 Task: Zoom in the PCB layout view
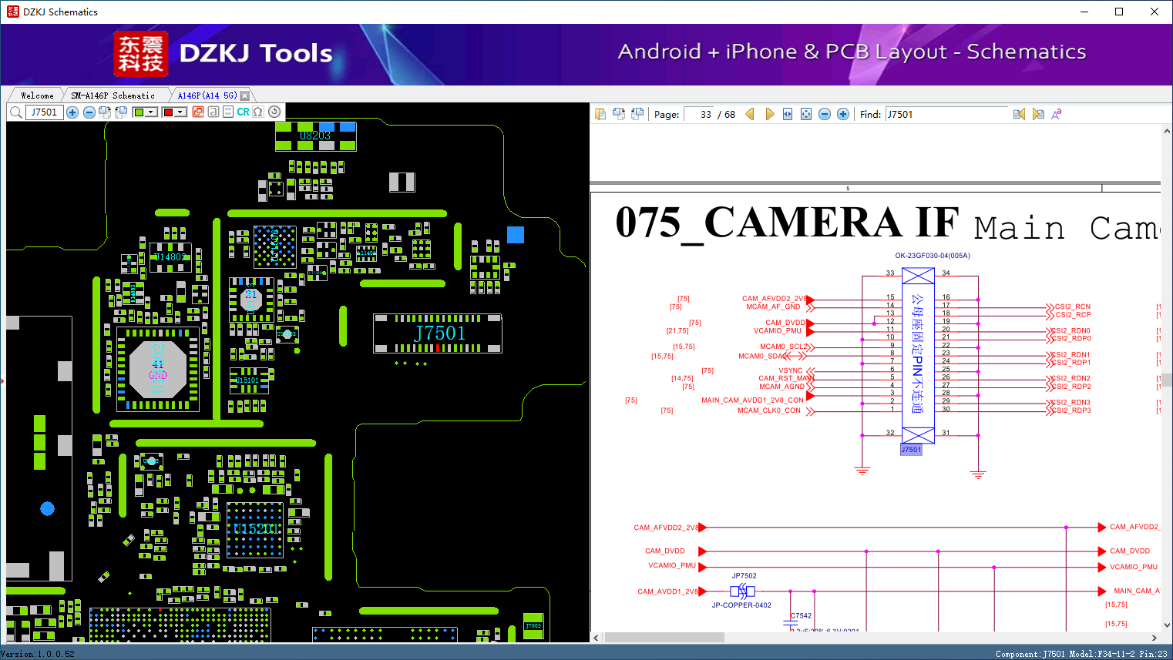(72, 112)
